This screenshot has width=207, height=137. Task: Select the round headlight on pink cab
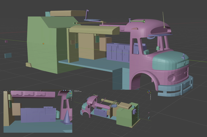coord(171,78)
